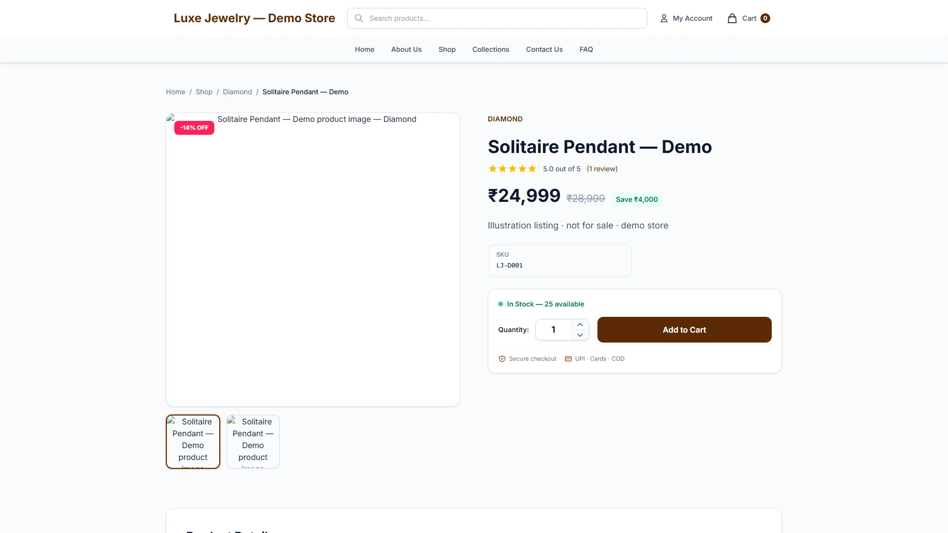Click the shopping bag cart icon

732,18
